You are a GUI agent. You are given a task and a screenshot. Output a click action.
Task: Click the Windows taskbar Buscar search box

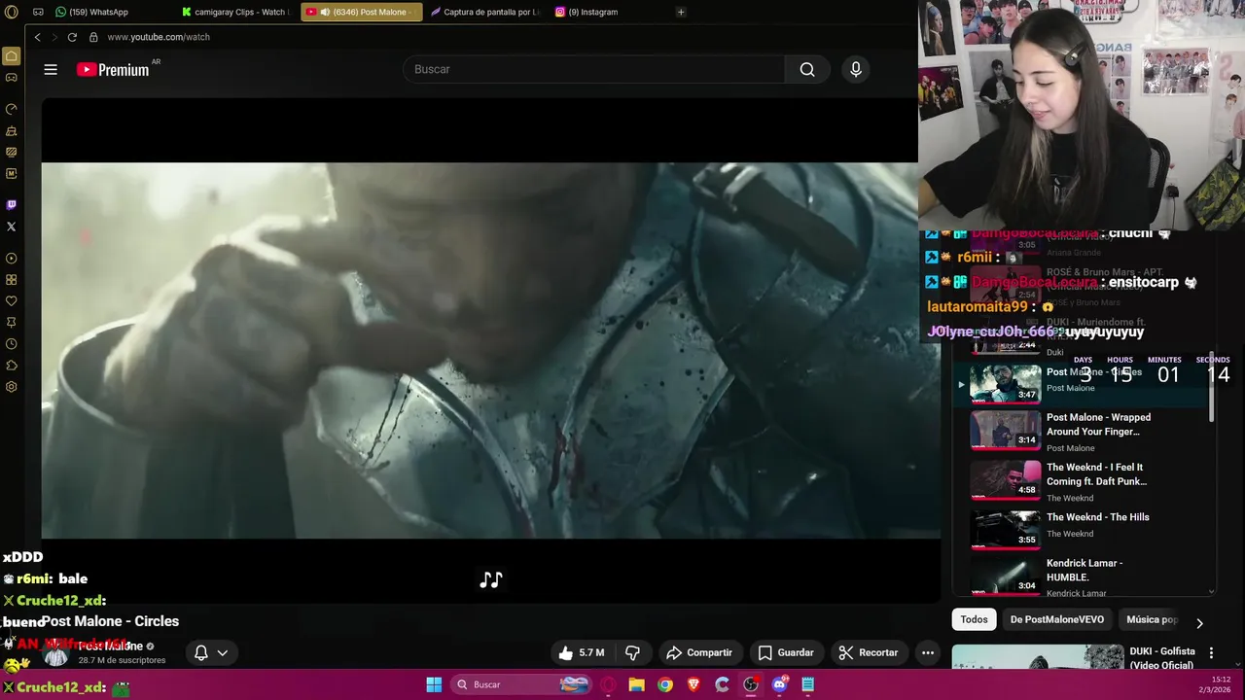coord(522,684)
